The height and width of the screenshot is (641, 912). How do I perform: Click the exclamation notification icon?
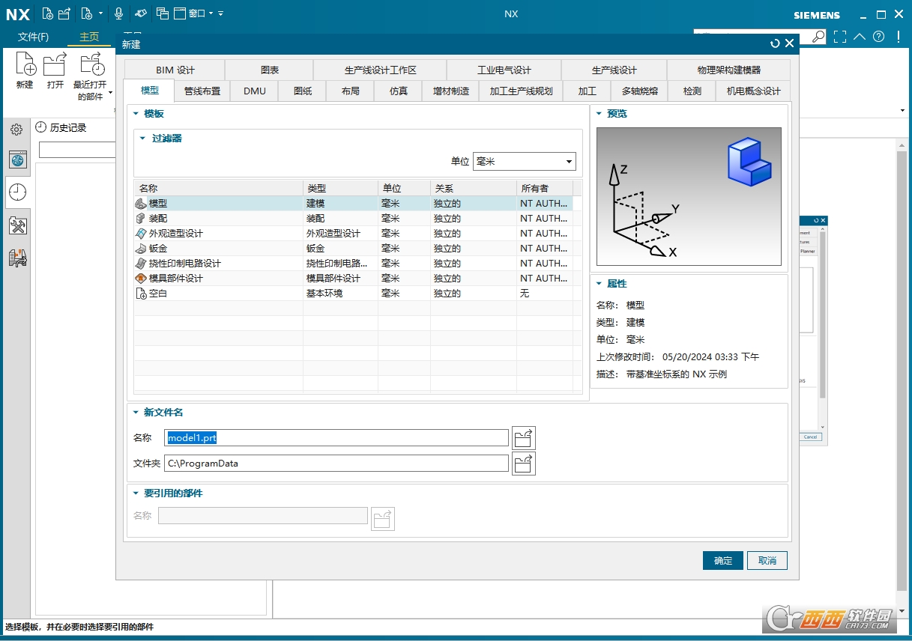click(x=899, y=36)
